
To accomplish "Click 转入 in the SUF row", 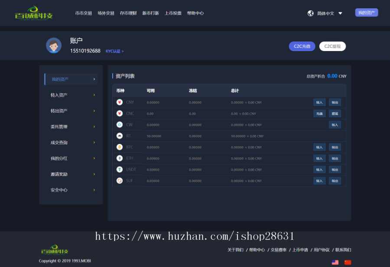I will 319,181.
